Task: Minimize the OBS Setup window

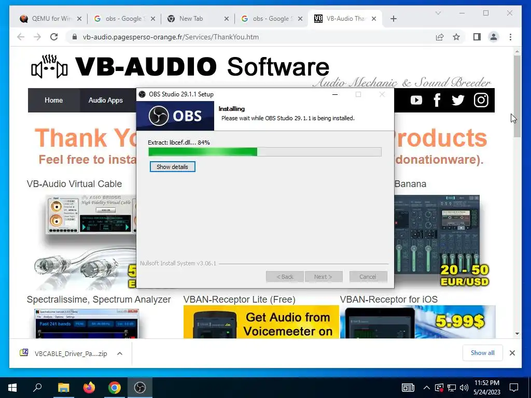Action: coord(335,94)
